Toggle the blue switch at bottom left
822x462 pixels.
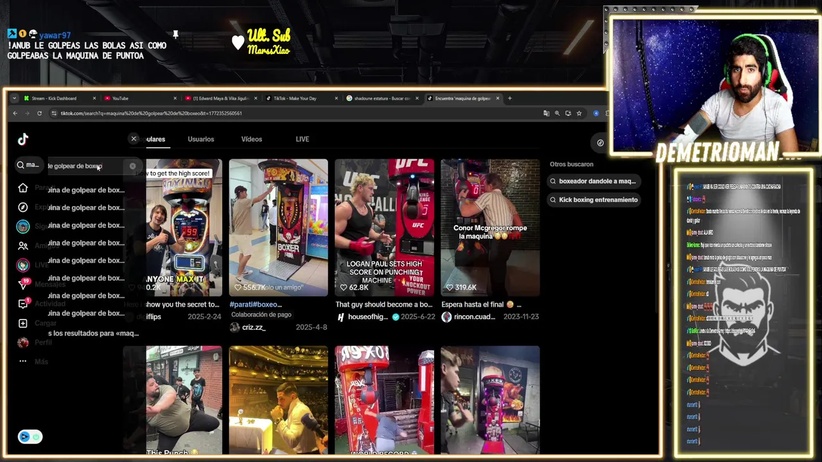30,437
